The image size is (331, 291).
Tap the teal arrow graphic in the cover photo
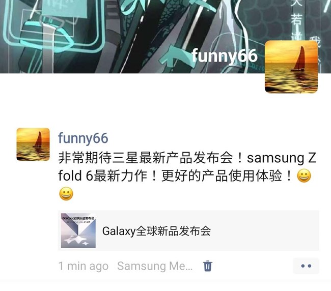[174, 56]
